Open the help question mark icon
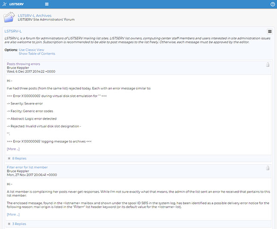Image resolution: width=277 pixels, height=229 pixels. click(273, 4)
